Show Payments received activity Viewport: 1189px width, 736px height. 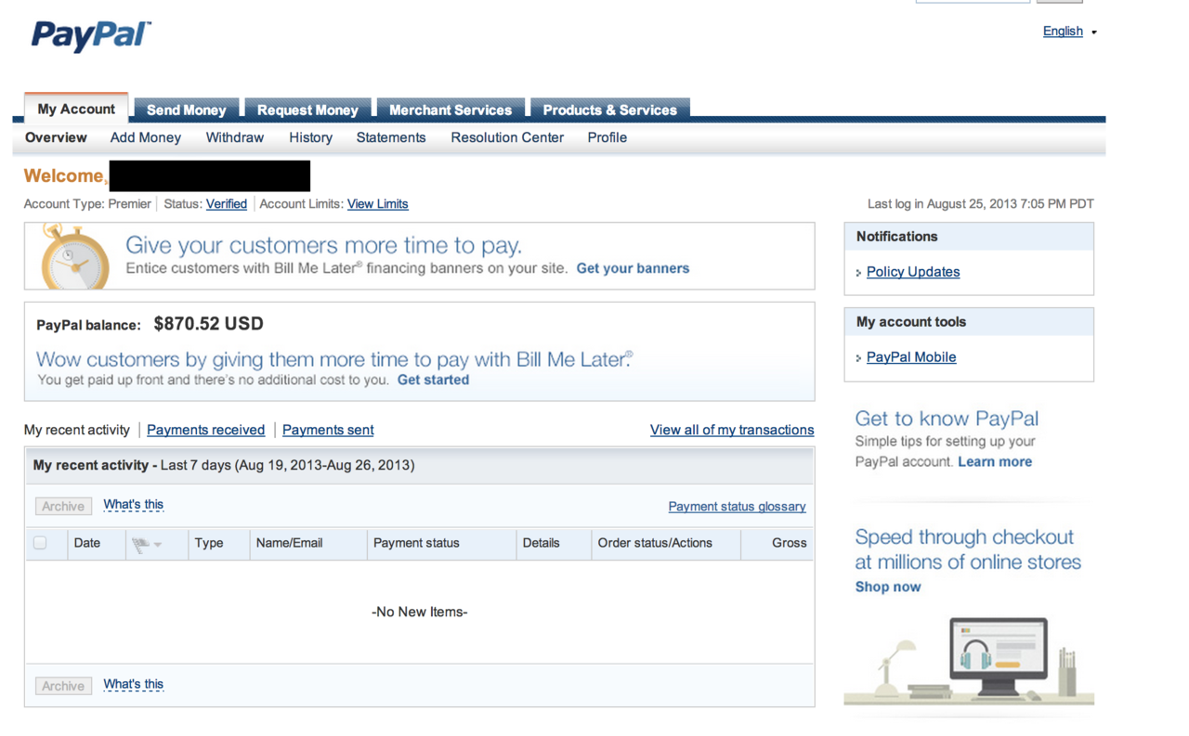[x=205, y=430]
